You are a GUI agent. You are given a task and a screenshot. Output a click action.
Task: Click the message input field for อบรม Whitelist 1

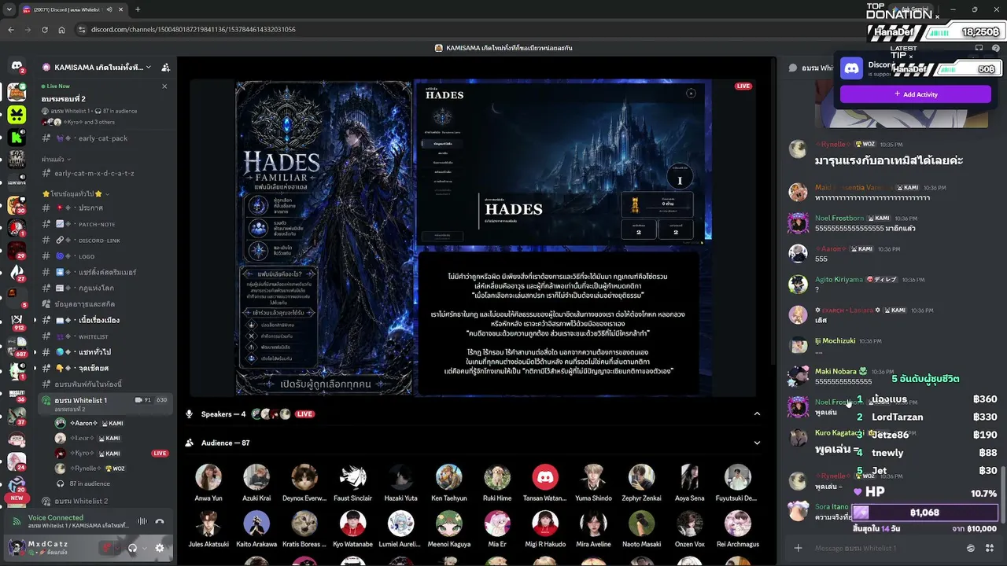pyautogui.click(x=885, y=548)
